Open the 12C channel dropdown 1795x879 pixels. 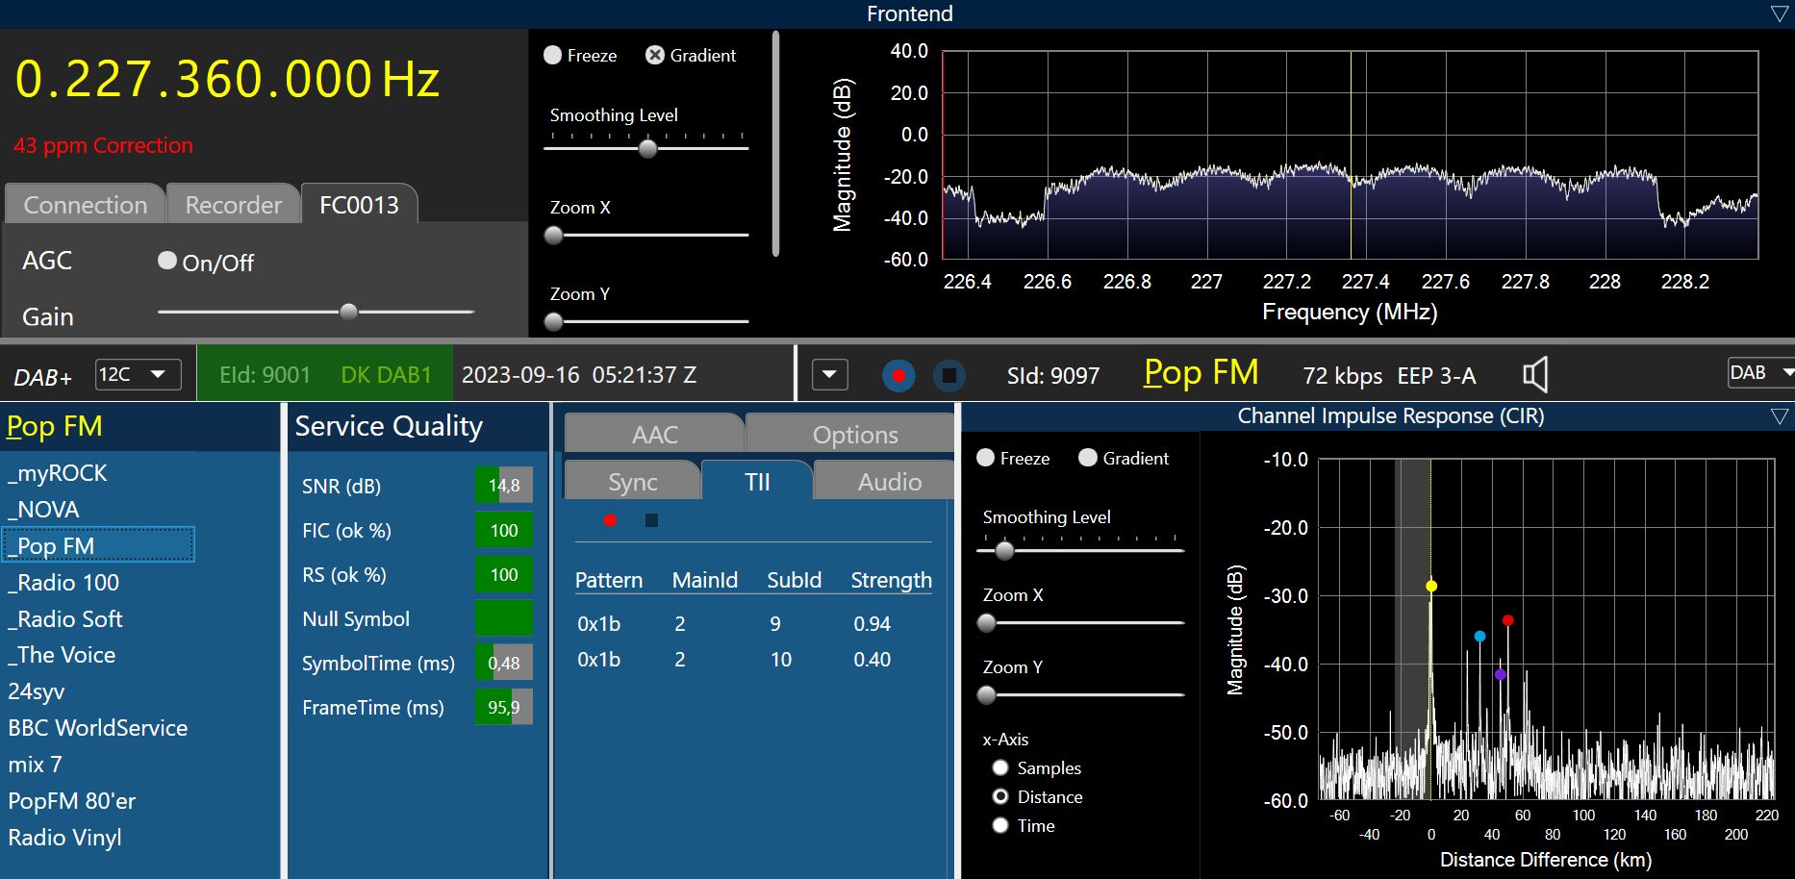tap(139, 374)
